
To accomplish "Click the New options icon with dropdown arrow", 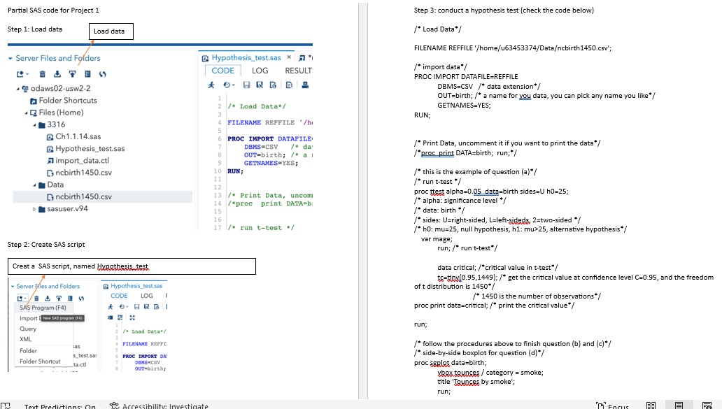I will pos(22,74).
